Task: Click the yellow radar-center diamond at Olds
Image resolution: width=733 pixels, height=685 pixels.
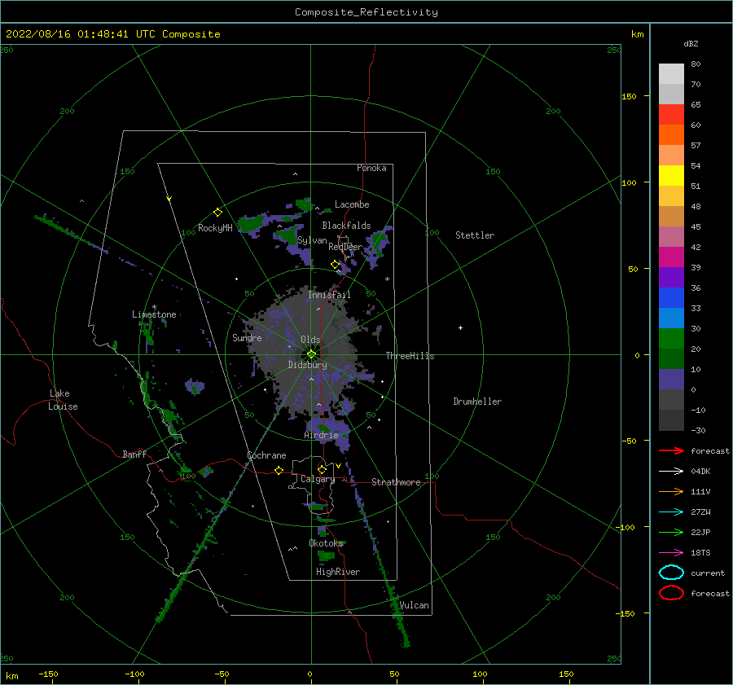Action: [x=311, y=354]
